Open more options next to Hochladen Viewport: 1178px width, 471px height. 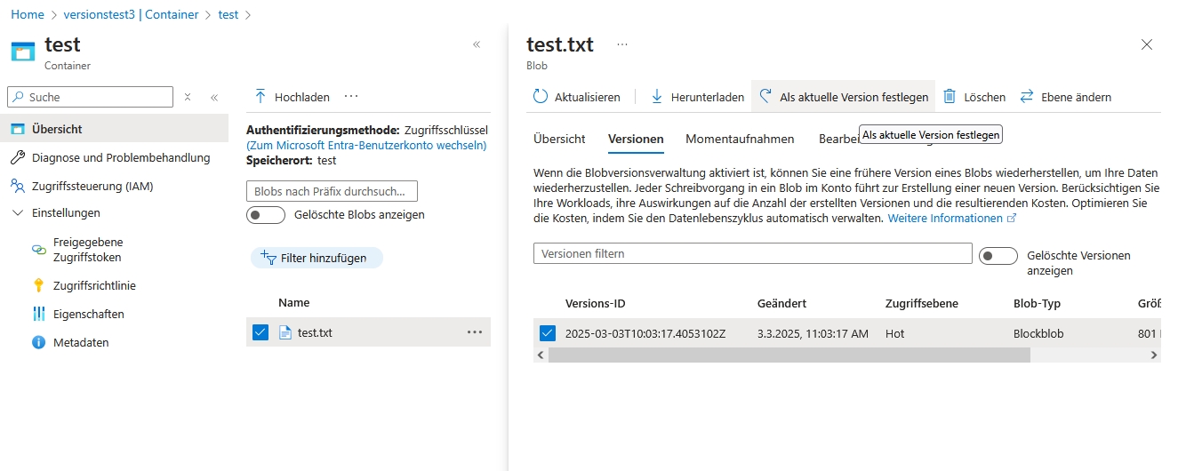click(x=351, y=96)
